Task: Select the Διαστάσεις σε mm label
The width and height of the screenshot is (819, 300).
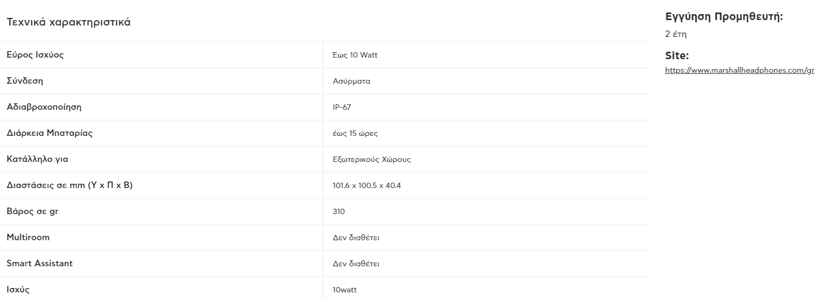Action: click(70, 185)
